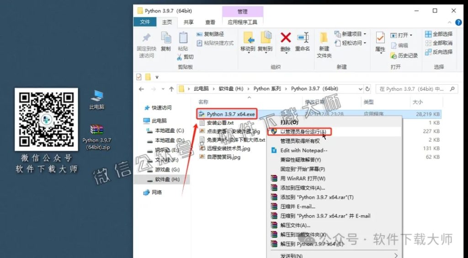Create a New folder (新建文件夹)
The width and height of the screenshot is (468, 258).
pos(324,45)
